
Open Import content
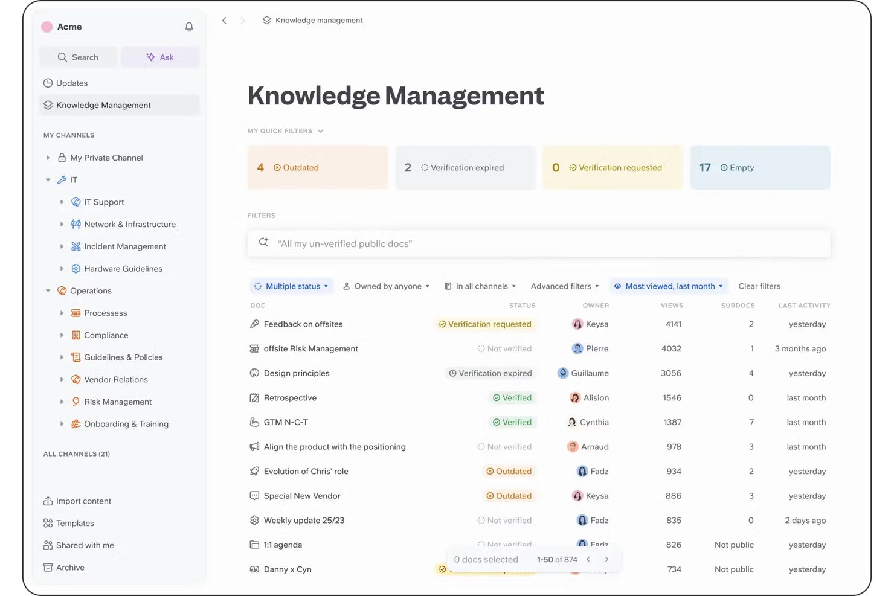tap(77, 501)
